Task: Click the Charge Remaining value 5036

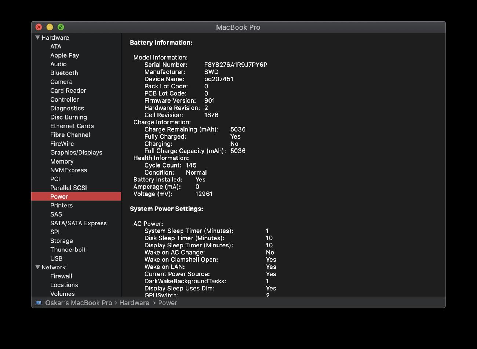Action: click(x=238, y=129)
